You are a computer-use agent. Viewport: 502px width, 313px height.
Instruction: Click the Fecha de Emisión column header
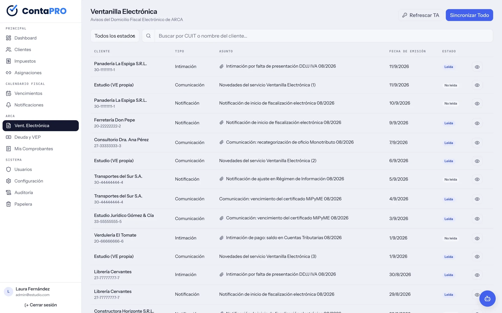point(407,51)
